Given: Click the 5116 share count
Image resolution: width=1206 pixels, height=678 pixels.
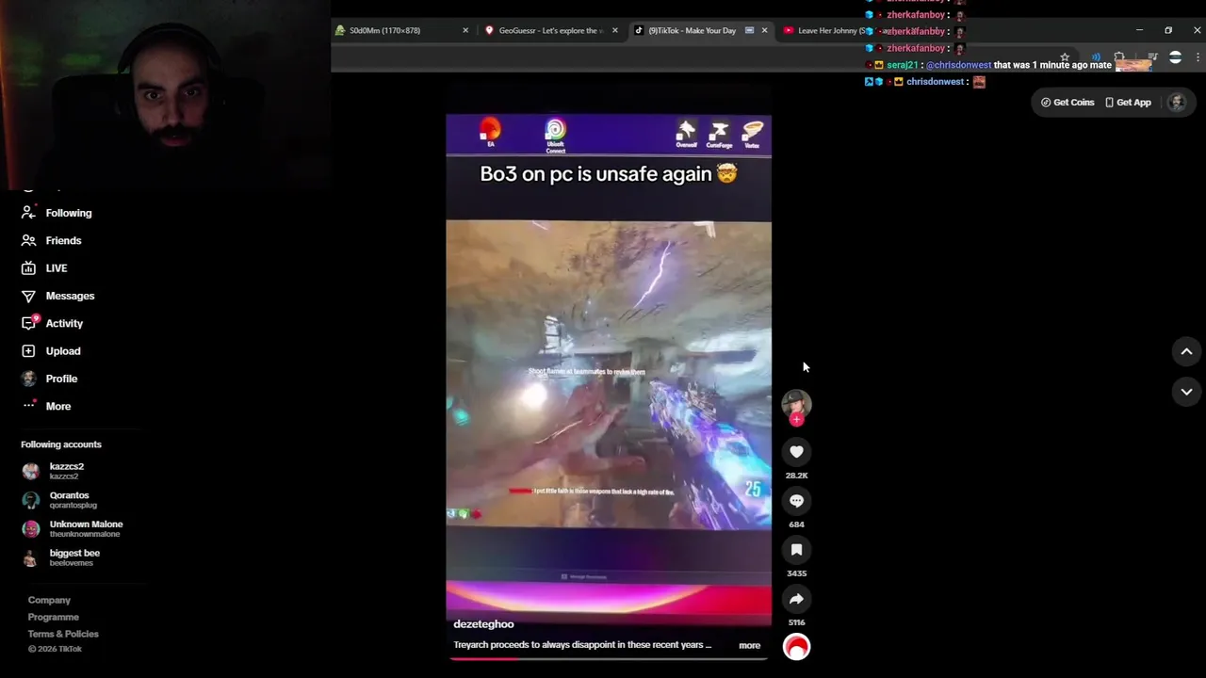Looking at the screenshot, I should point(796,622).
